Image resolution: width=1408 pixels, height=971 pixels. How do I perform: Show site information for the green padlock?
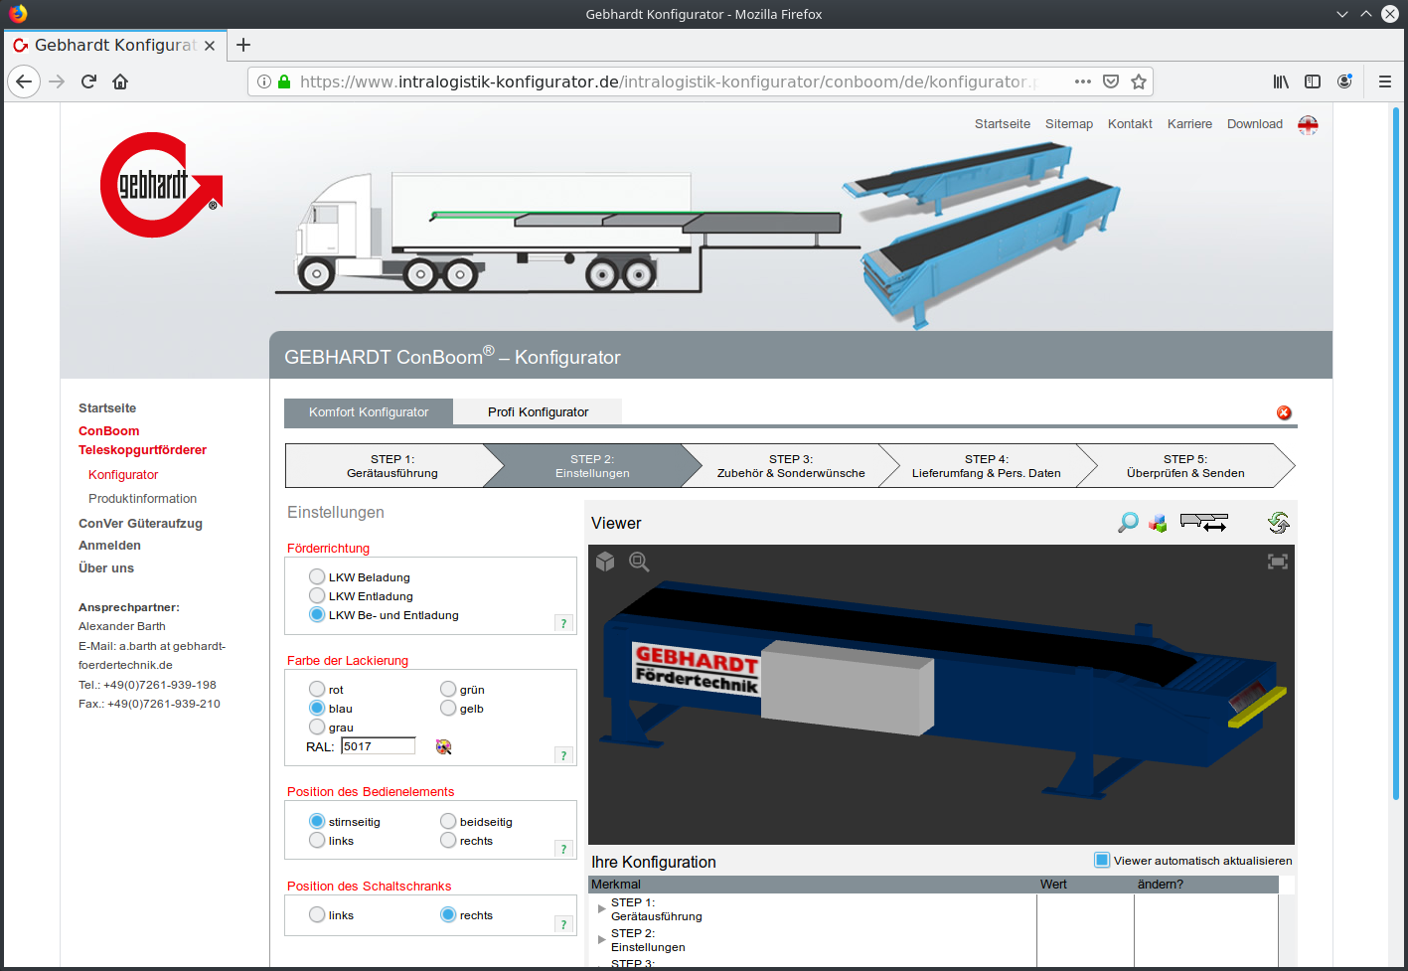(x=284, y=81)
